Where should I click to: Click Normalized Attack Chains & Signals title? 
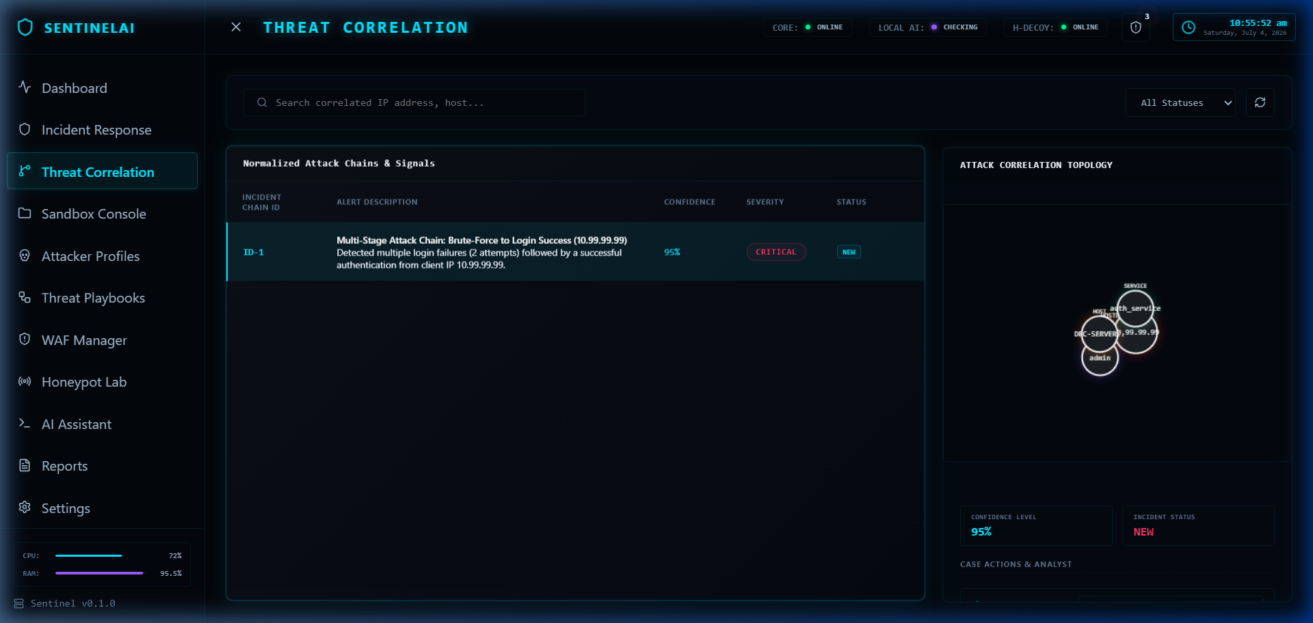coord(339,163)
